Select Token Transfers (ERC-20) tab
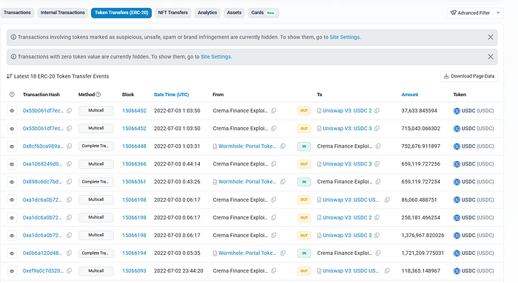518x283 pixels. (x=121, y=13)
